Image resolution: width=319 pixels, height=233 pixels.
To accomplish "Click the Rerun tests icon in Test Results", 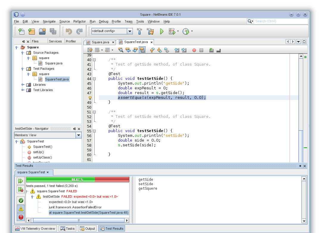I will pyautogui.click(x=21, y=181).
